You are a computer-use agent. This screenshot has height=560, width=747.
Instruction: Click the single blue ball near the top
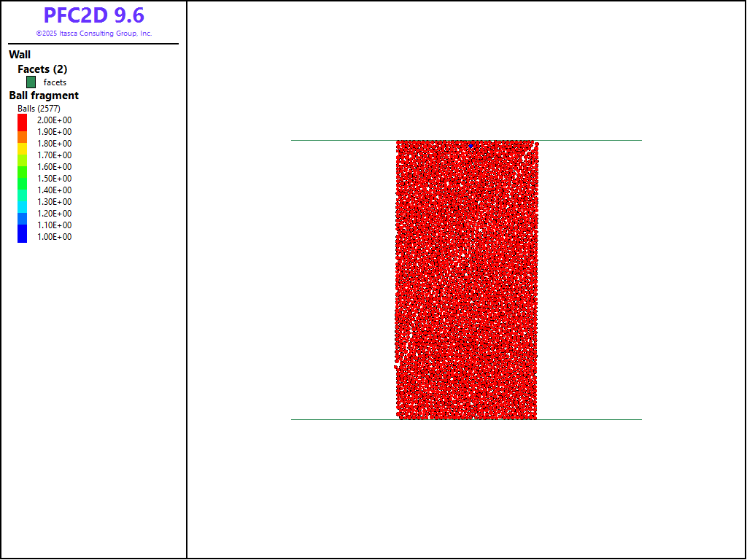point(471,146)
